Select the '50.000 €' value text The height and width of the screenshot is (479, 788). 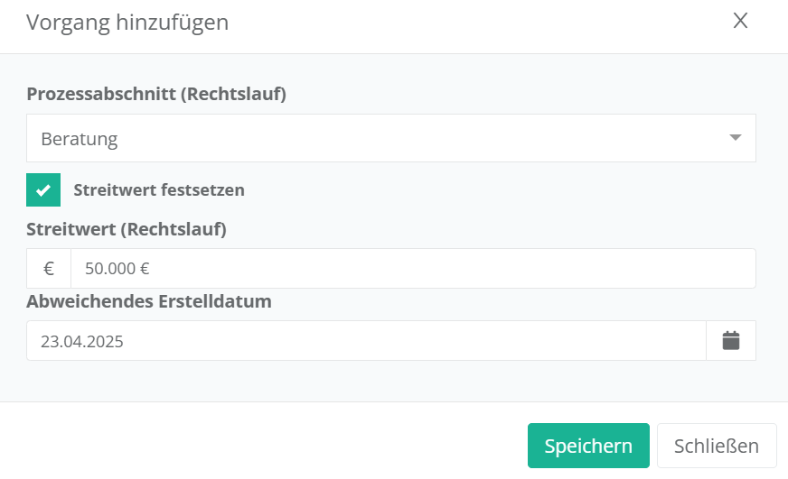tap(117, 268)
